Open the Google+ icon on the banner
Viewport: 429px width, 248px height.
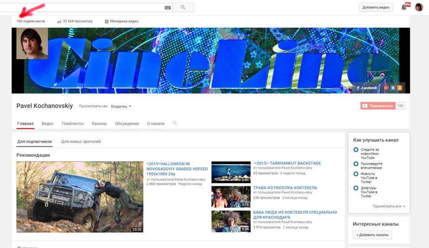coord(386,88)
